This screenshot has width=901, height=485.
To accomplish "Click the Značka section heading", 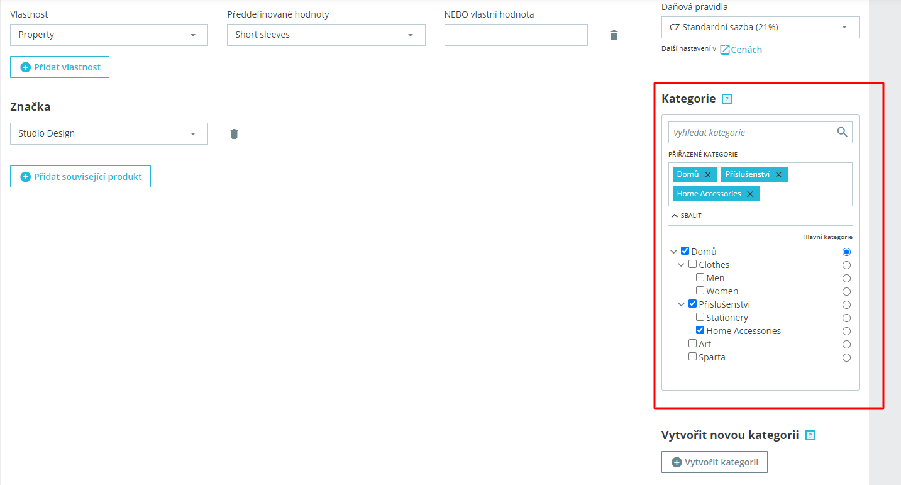I will pos(30,106).
